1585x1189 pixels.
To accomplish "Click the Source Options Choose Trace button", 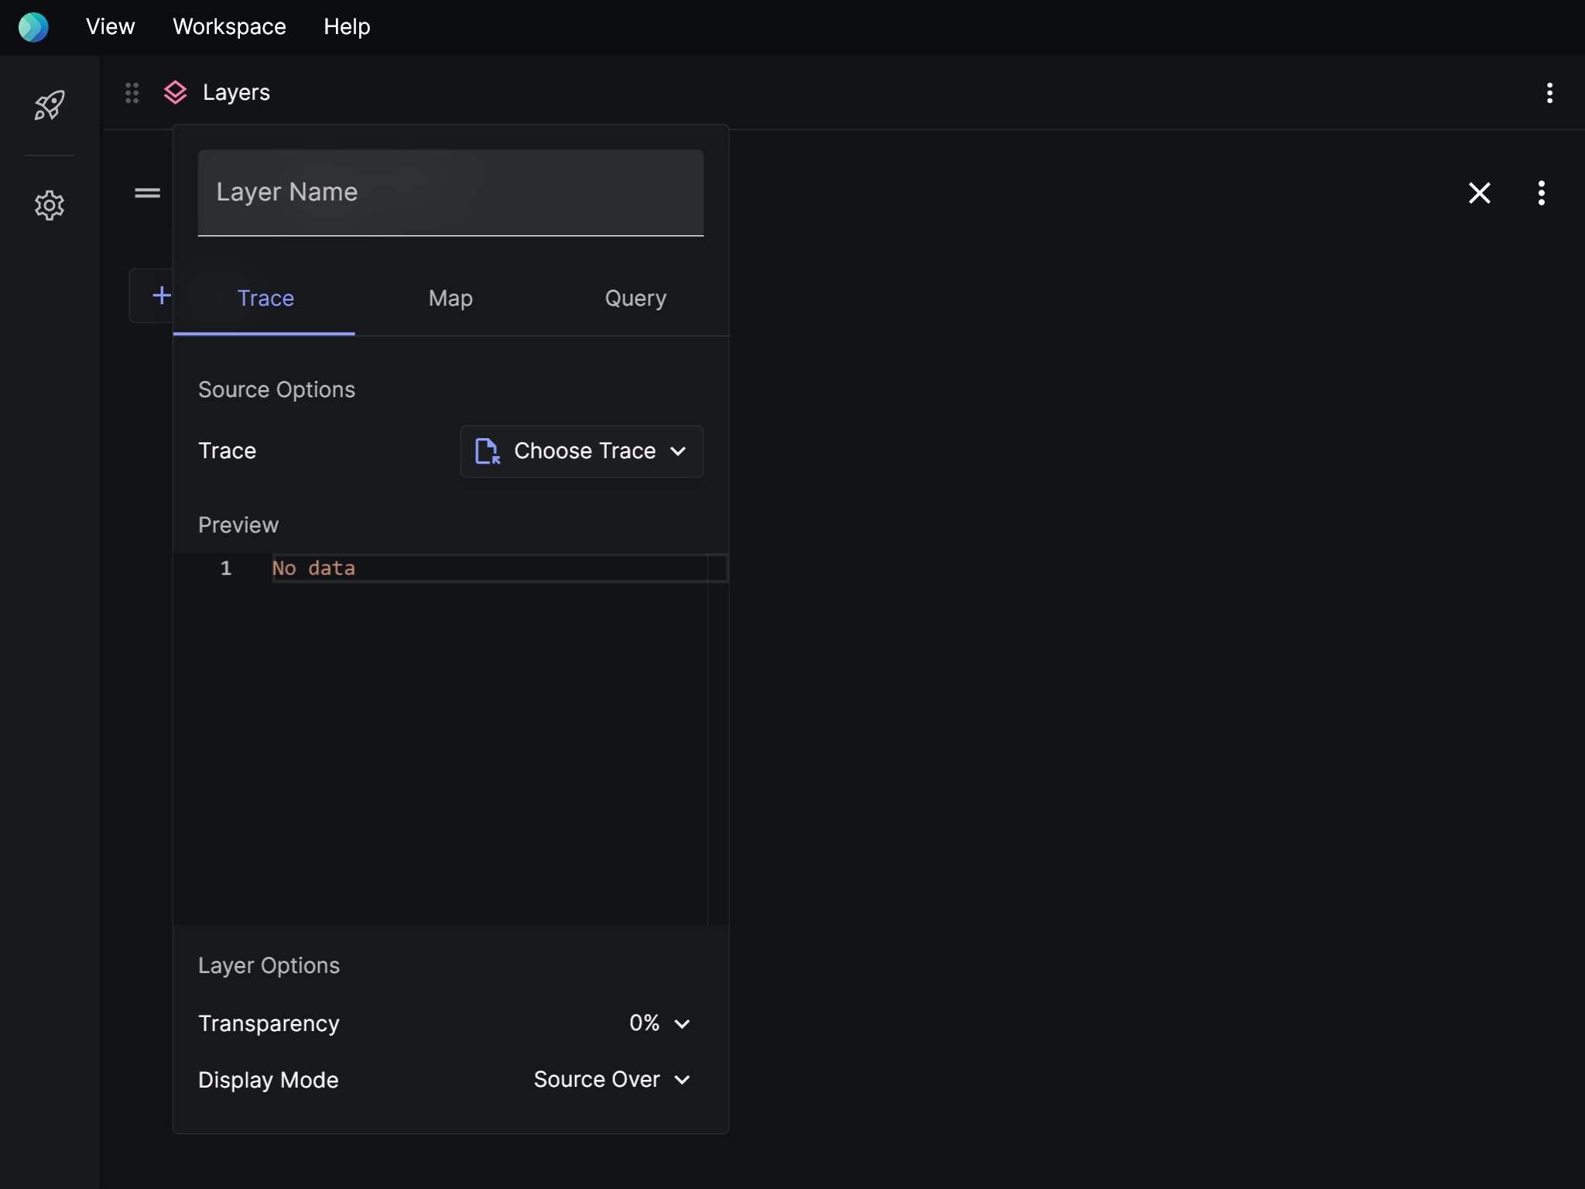I will (580, 451).
